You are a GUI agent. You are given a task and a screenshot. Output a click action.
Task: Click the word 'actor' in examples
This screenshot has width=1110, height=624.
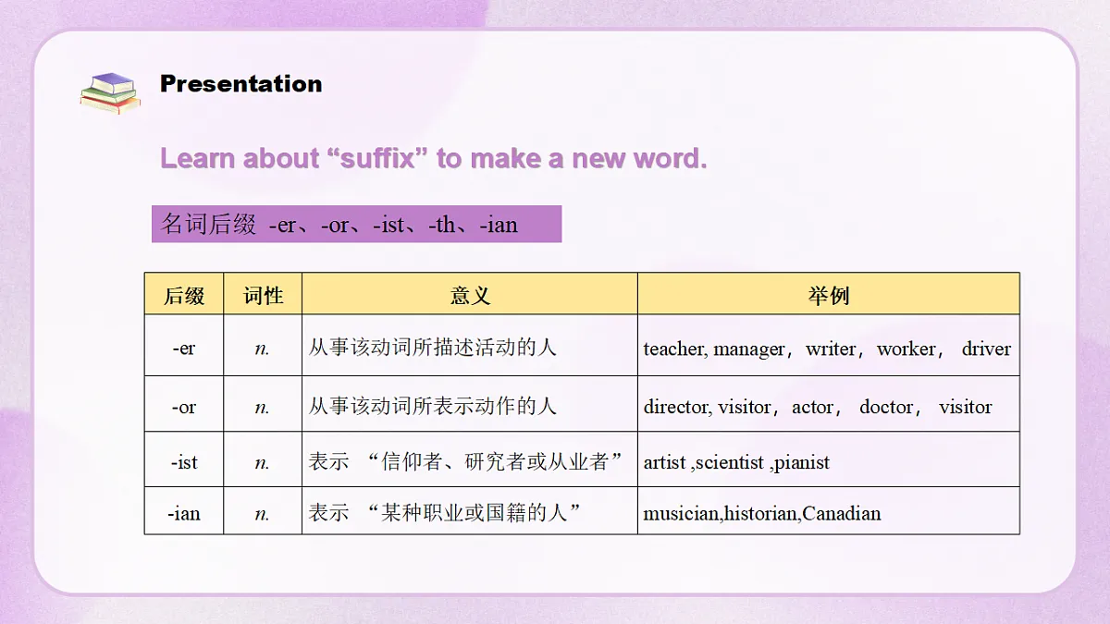click(813, 407)
